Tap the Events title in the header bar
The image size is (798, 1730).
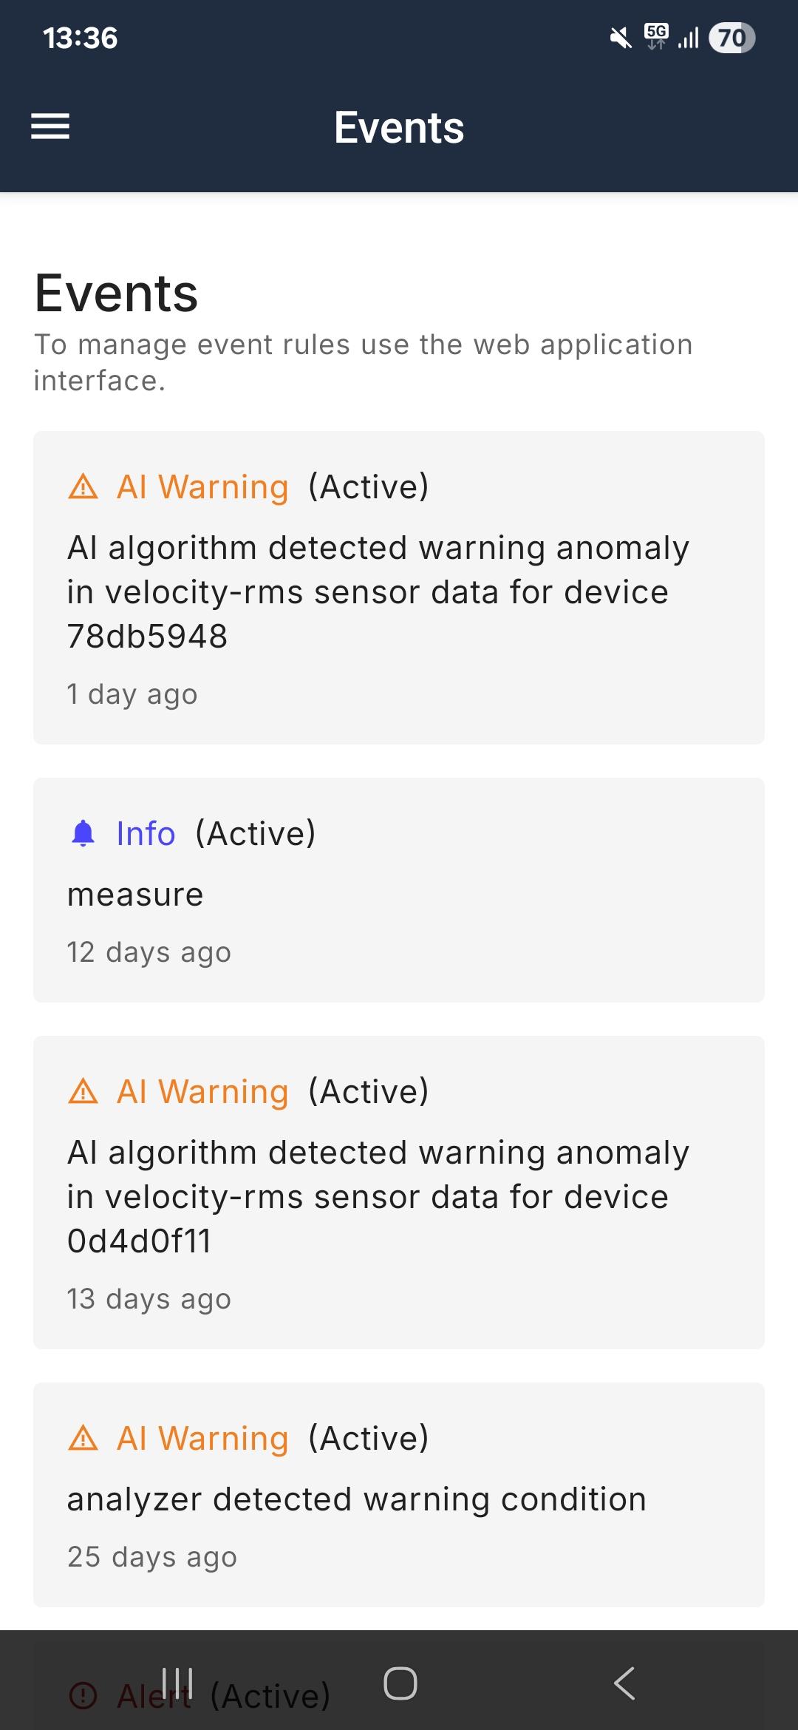[x=399, y=127]
